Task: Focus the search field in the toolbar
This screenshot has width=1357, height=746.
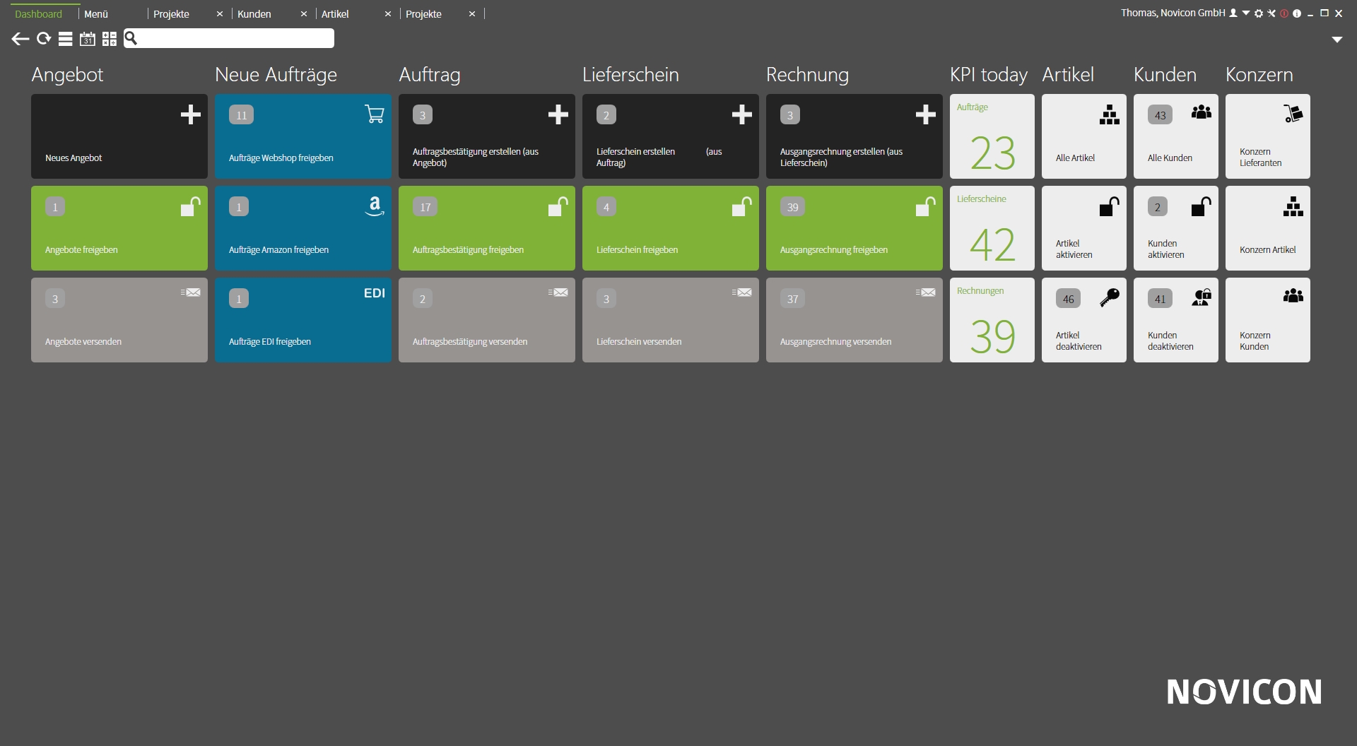Action: click(x=229, y=38)
